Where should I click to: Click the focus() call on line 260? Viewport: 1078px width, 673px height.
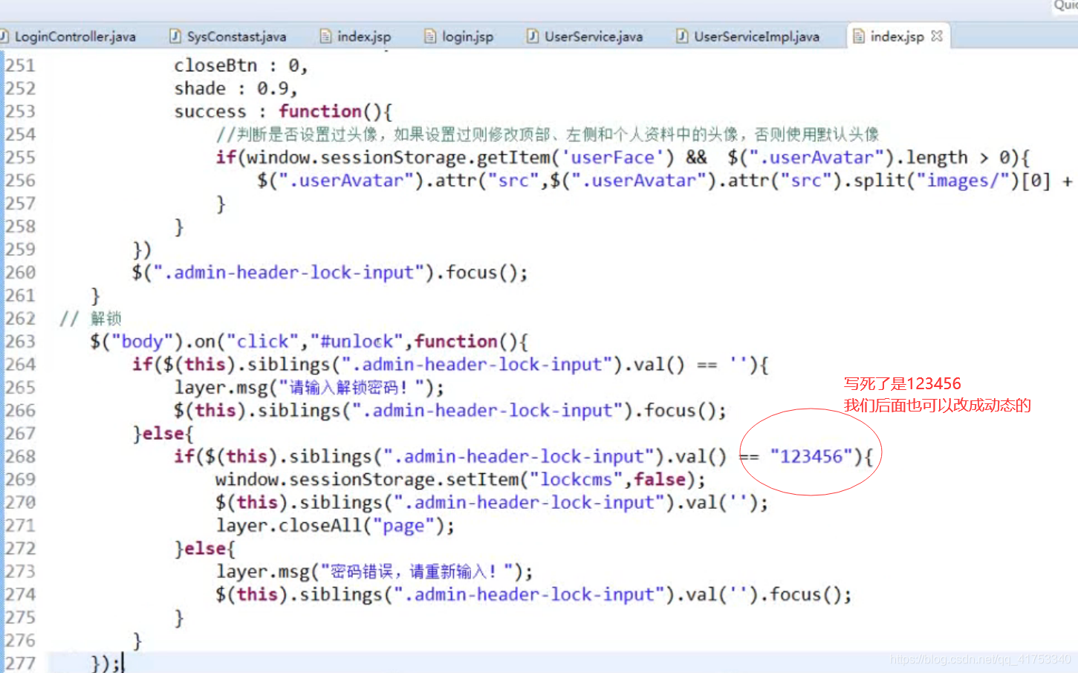(x=481, y=273)
